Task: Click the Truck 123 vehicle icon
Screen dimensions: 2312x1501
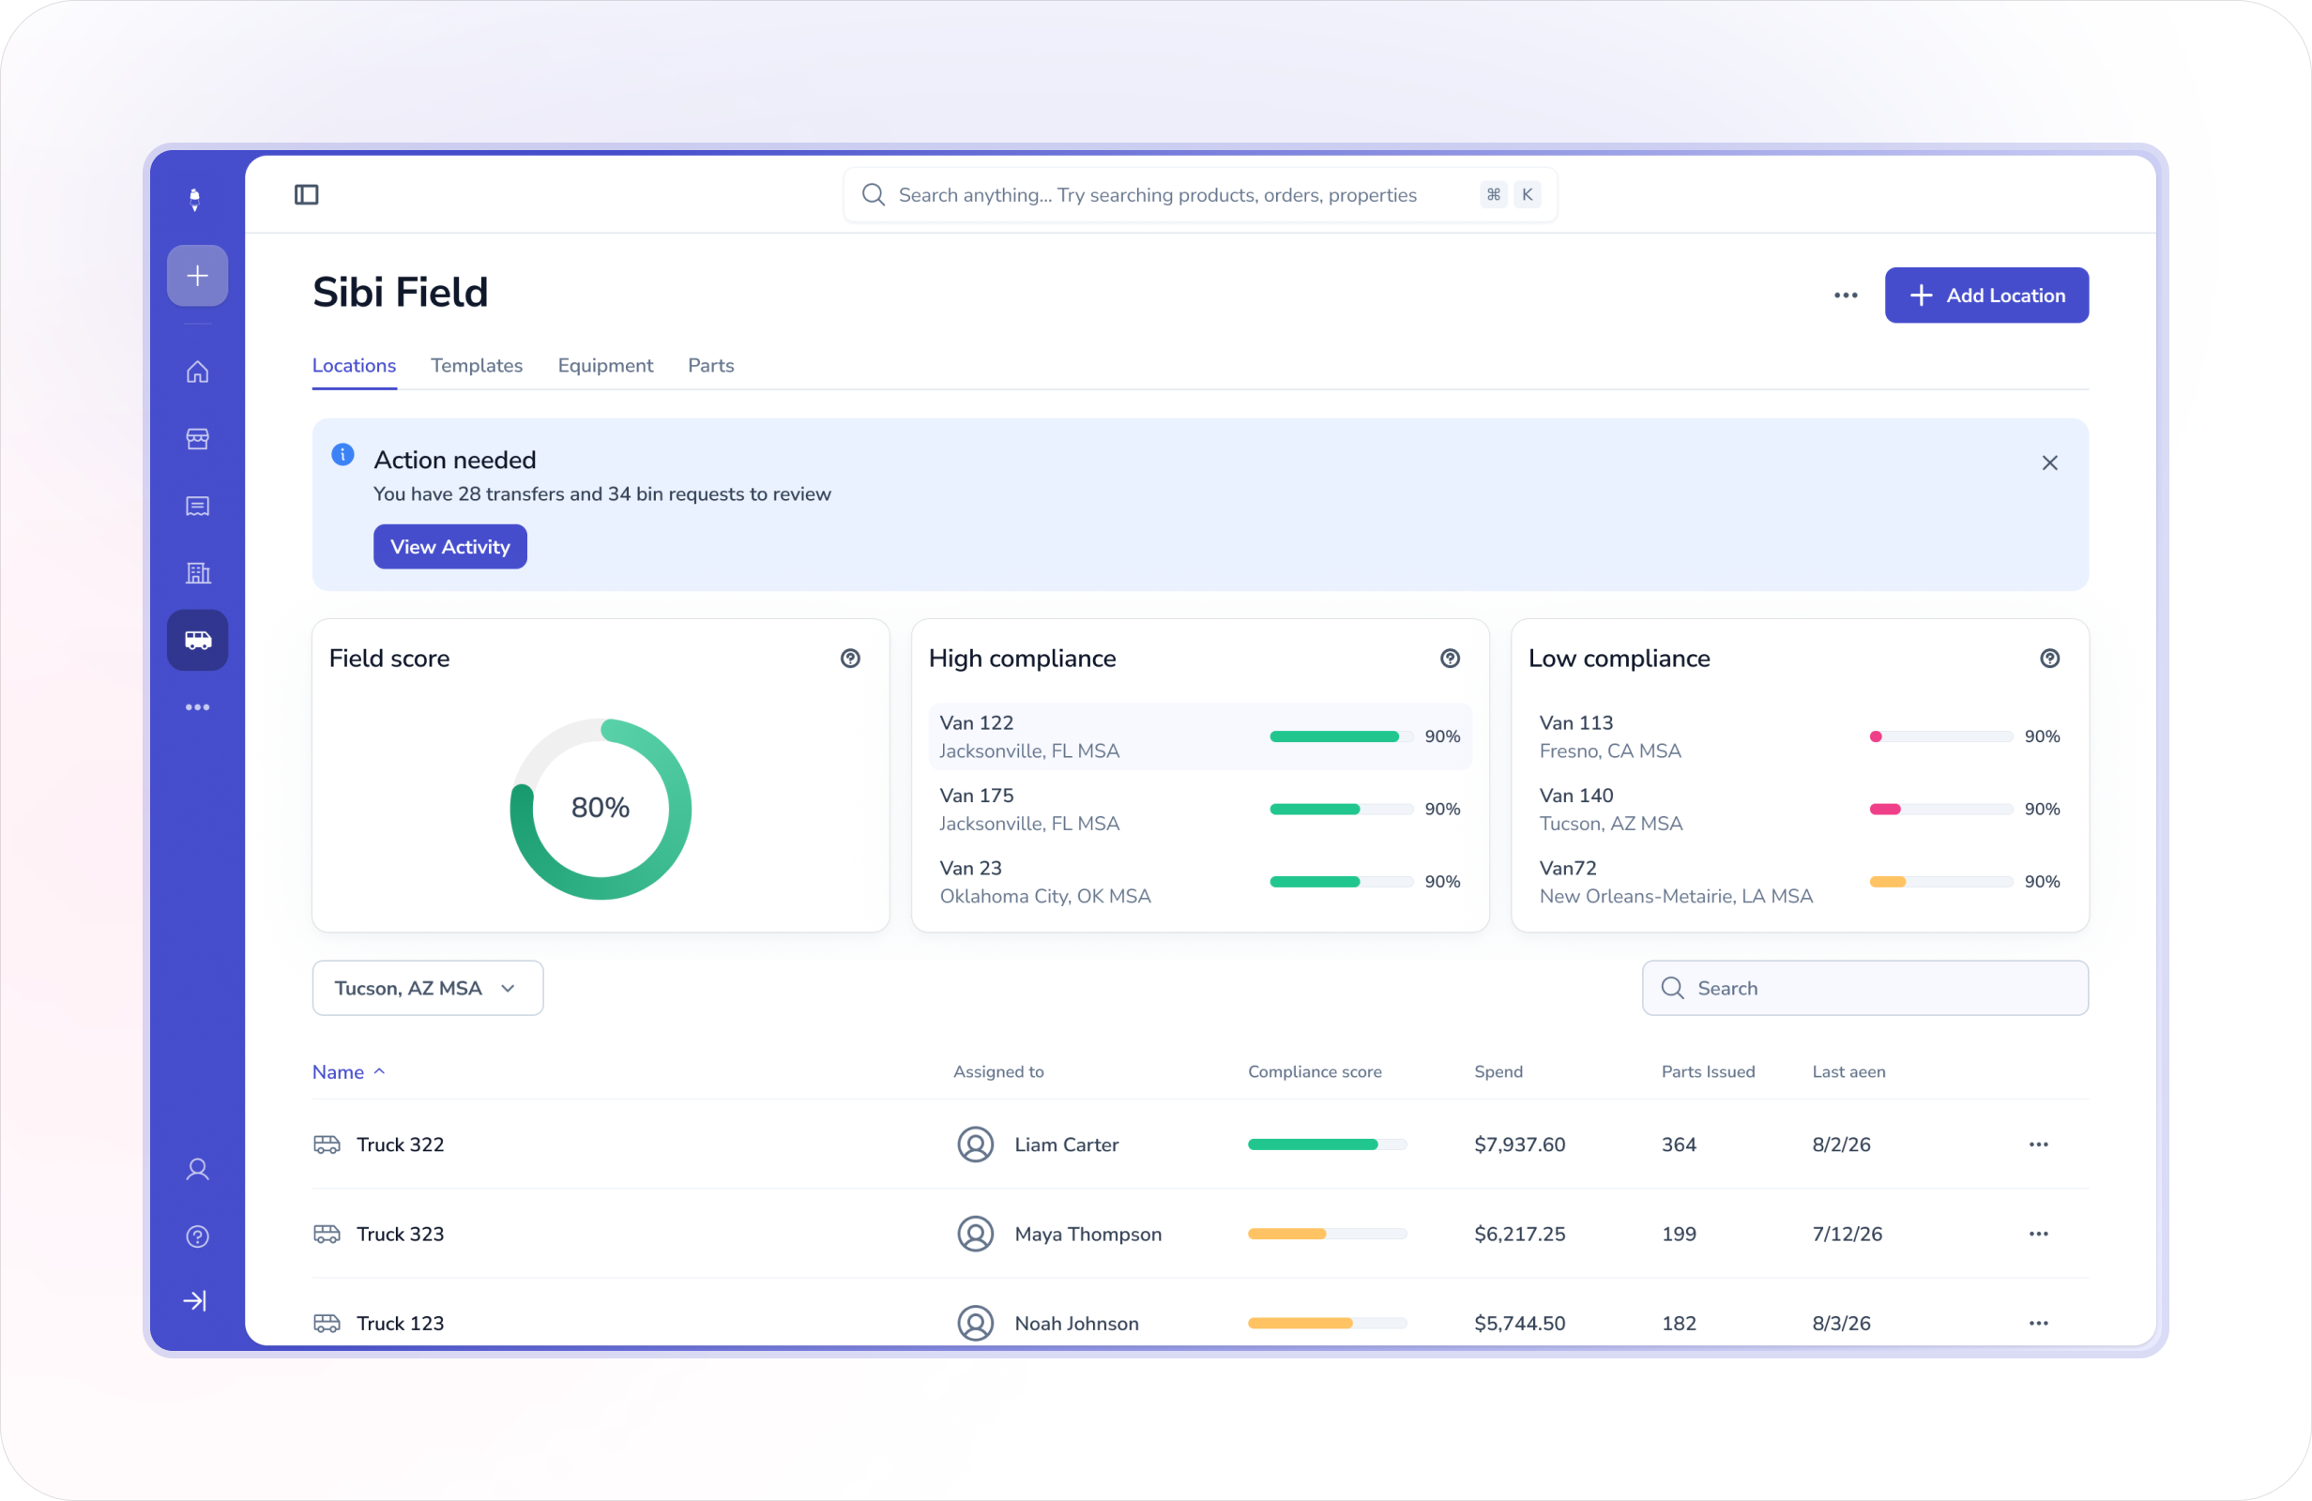Action: click(x=327, y=1323)
